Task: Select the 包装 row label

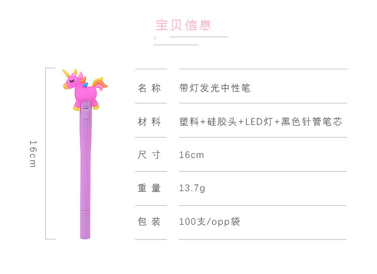Action: 150,221
